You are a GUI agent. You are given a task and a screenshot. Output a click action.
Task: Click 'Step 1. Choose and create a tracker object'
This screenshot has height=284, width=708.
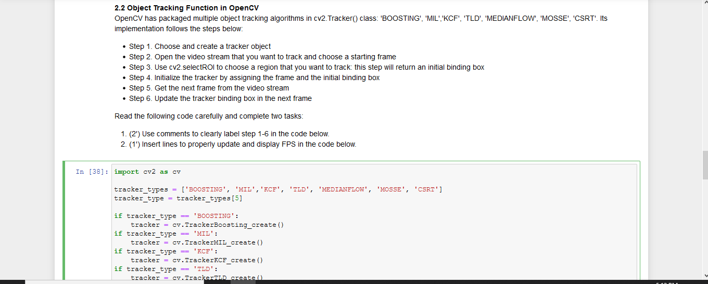(200, 46)
